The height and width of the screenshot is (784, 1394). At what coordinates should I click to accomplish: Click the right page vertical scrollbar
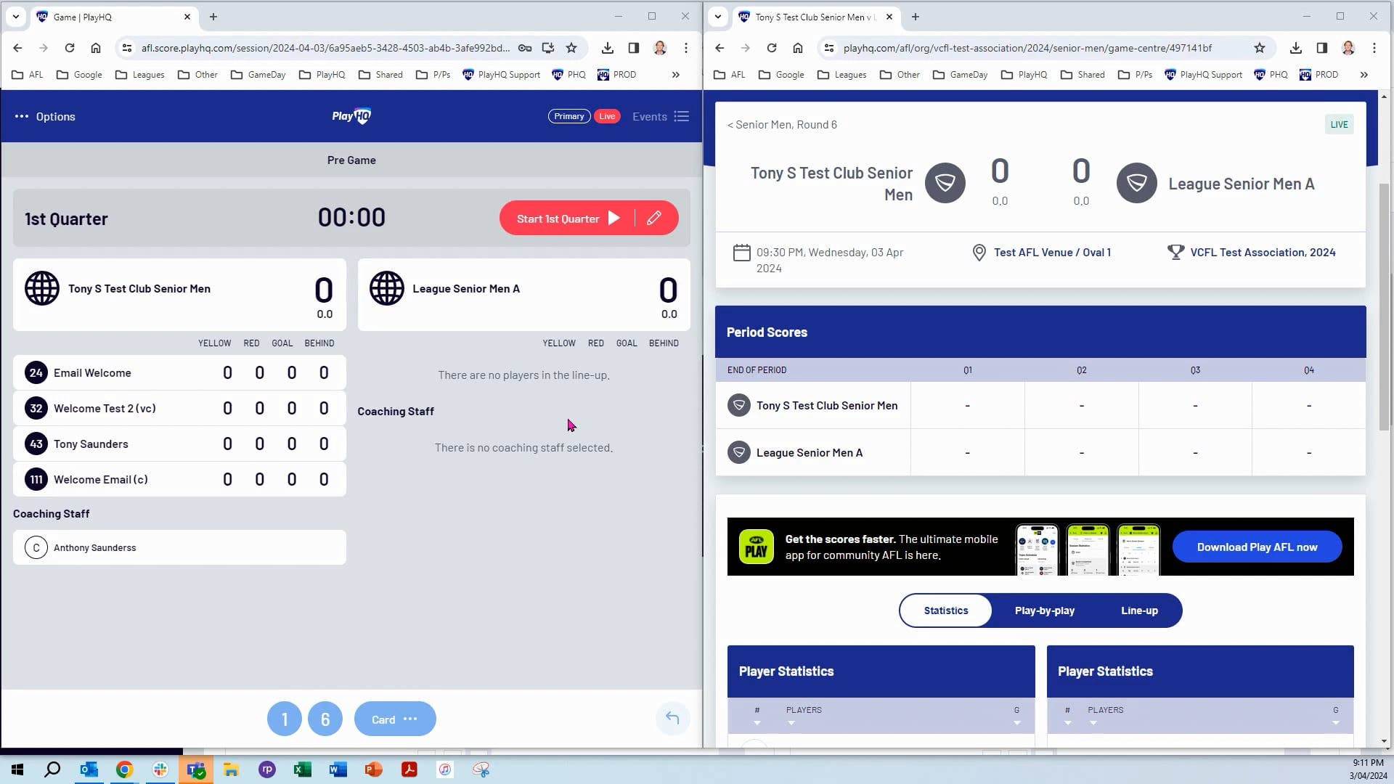click(1385, 305)
